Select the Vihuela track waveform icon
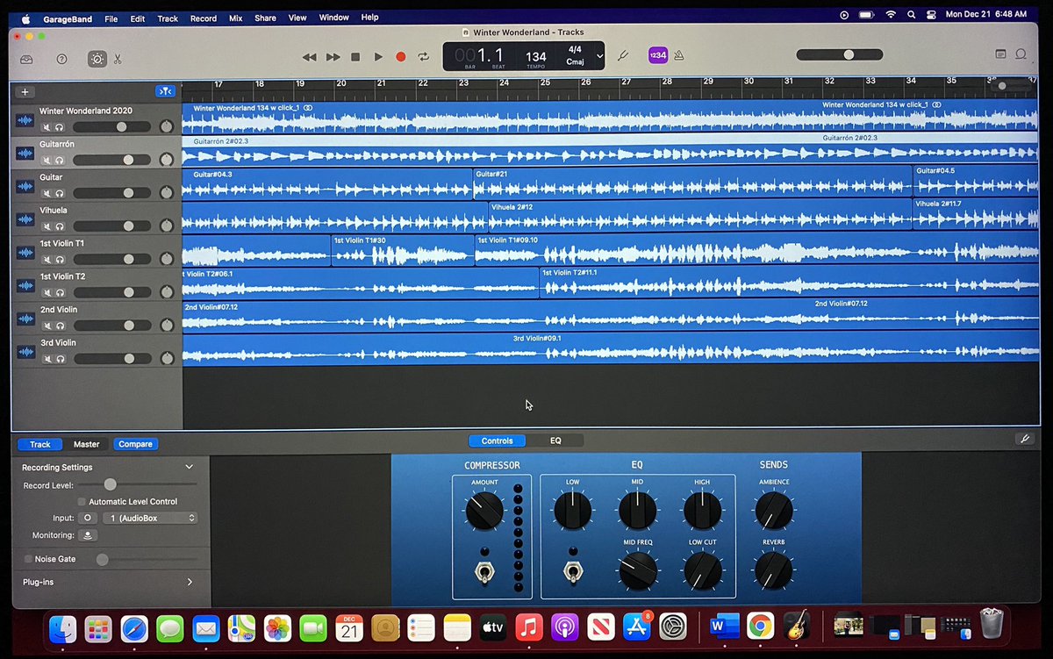The image size is (1053, 659). (x=25, y=220)
